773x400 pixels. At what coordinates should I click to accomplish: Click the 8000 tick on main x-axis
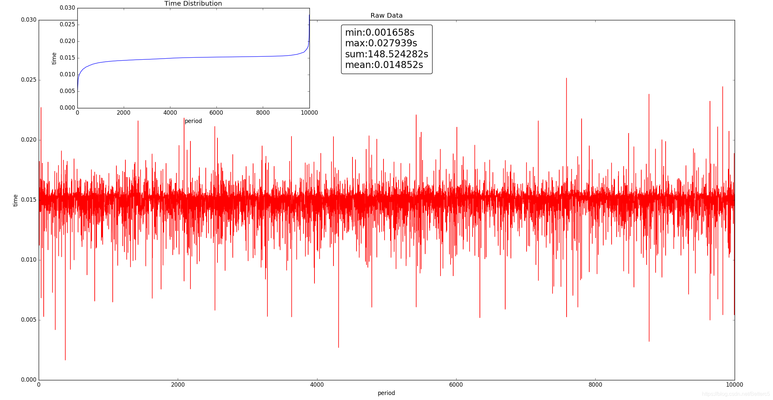[x=595, y=385]
